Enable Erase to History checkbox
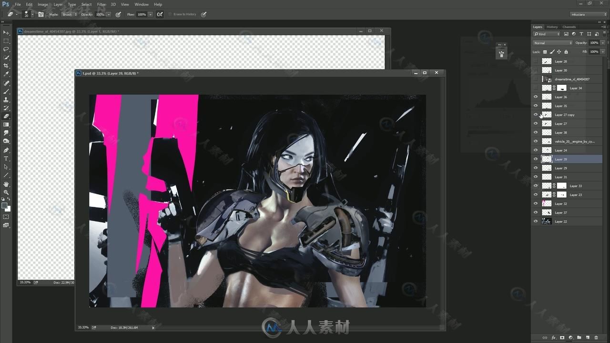This screenshot has width=610, height=343. click(170, 14)
